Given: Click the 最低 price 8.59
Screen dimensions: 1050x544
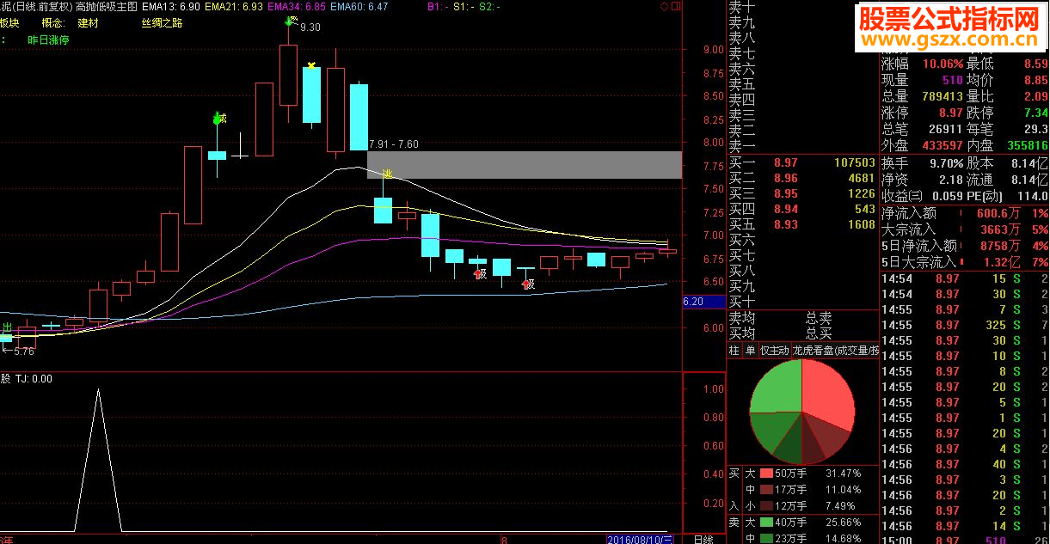Looking at the screenshot, I should coord(1036,64).
